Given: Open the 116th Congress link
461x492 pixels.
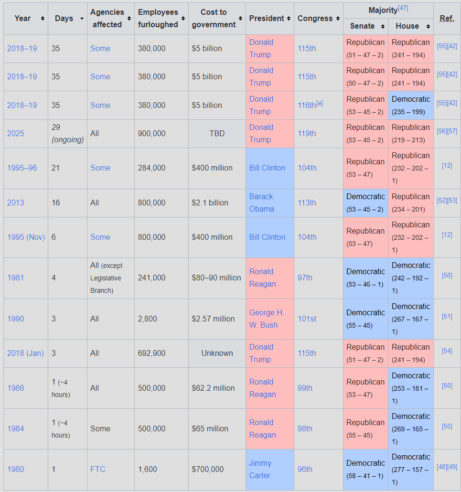Looking at the screenshot, I should pos(307,106).
